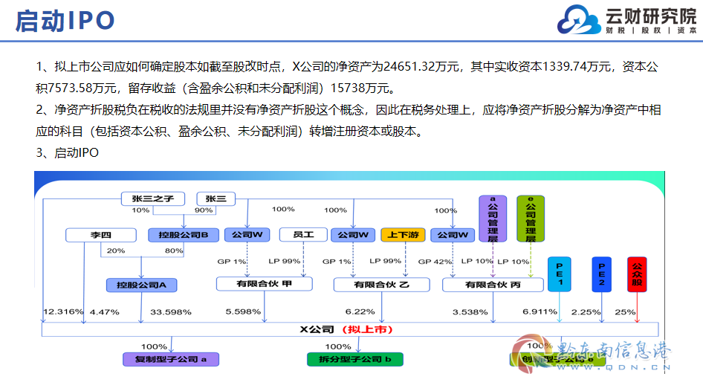Click the 20% label below 李四
This screenshot has height=391, width=703.
coord(116,251)
